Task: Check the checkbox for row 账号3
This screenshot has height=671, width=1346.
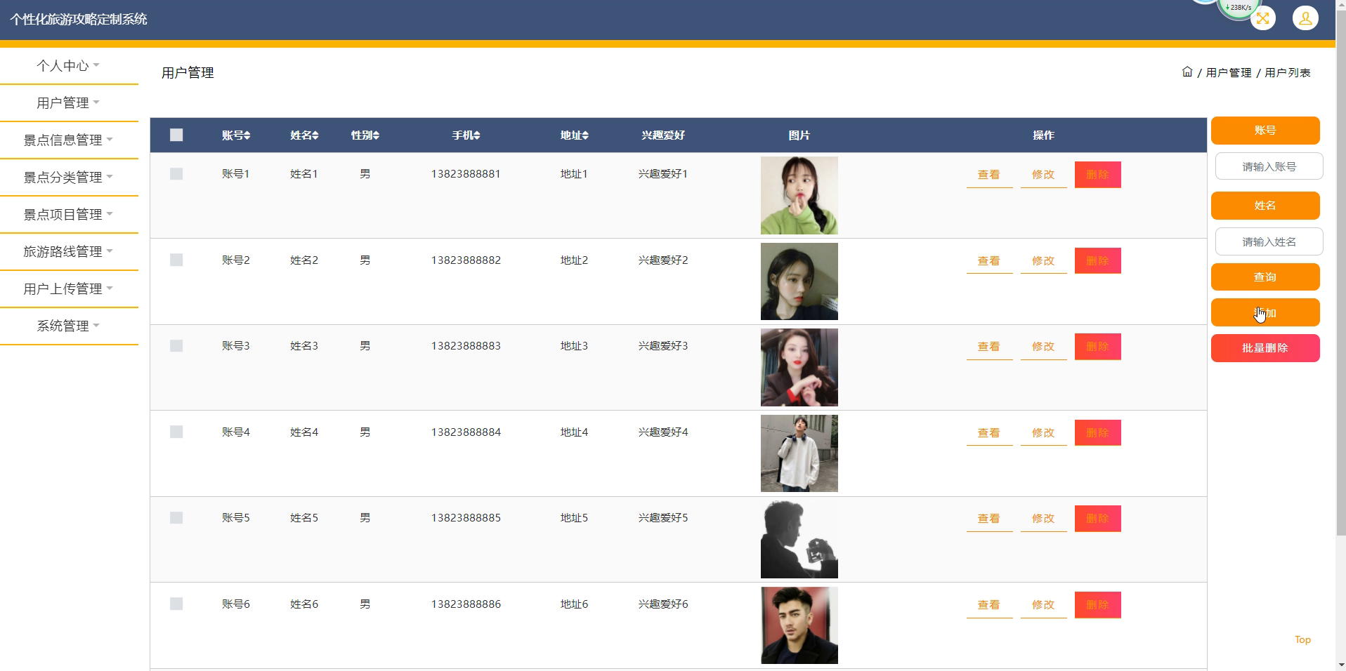Action: coord(176,345)
